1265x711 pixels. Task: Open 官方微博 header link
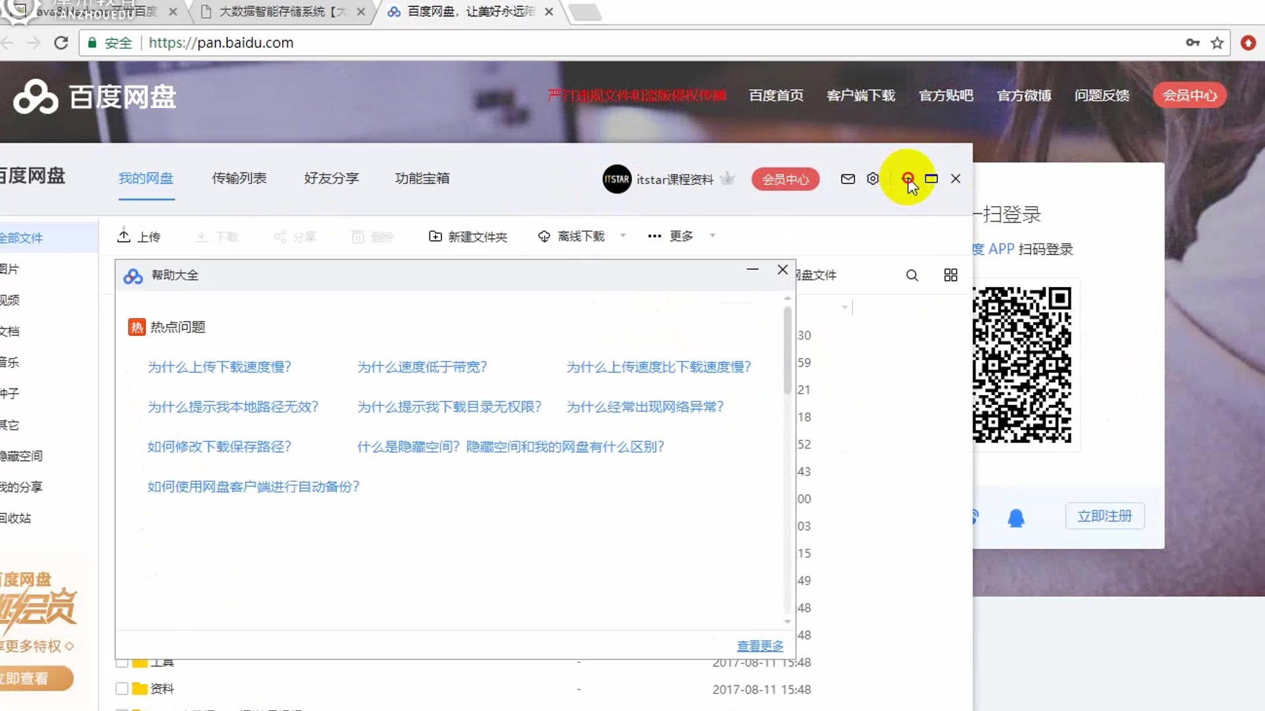click(1024, 95)
